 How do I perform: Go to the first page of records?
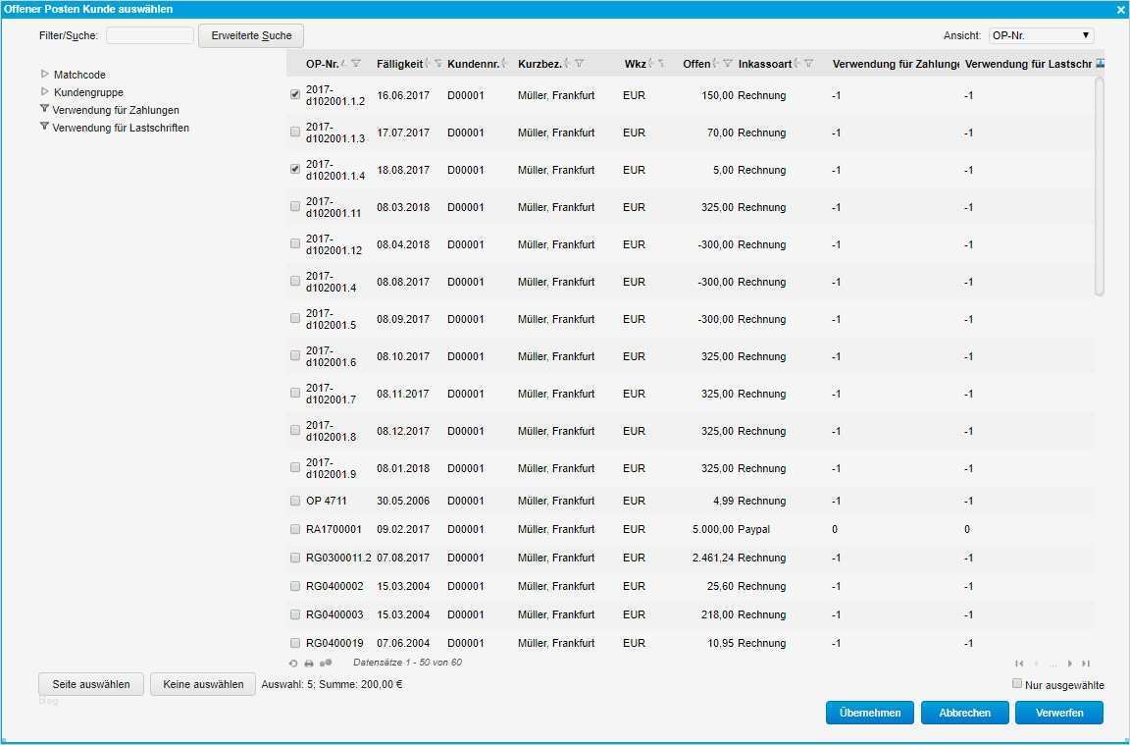1019,664
